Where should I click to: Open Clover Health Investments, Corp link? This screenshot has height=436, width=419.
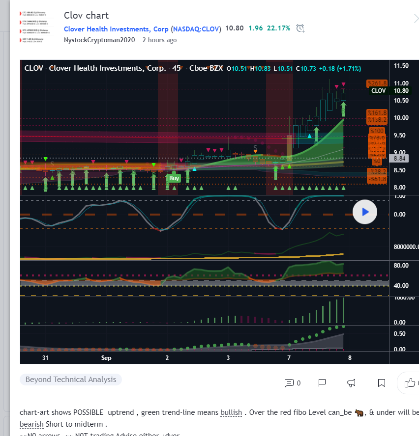pyautogui.click(x=116, y=28)
